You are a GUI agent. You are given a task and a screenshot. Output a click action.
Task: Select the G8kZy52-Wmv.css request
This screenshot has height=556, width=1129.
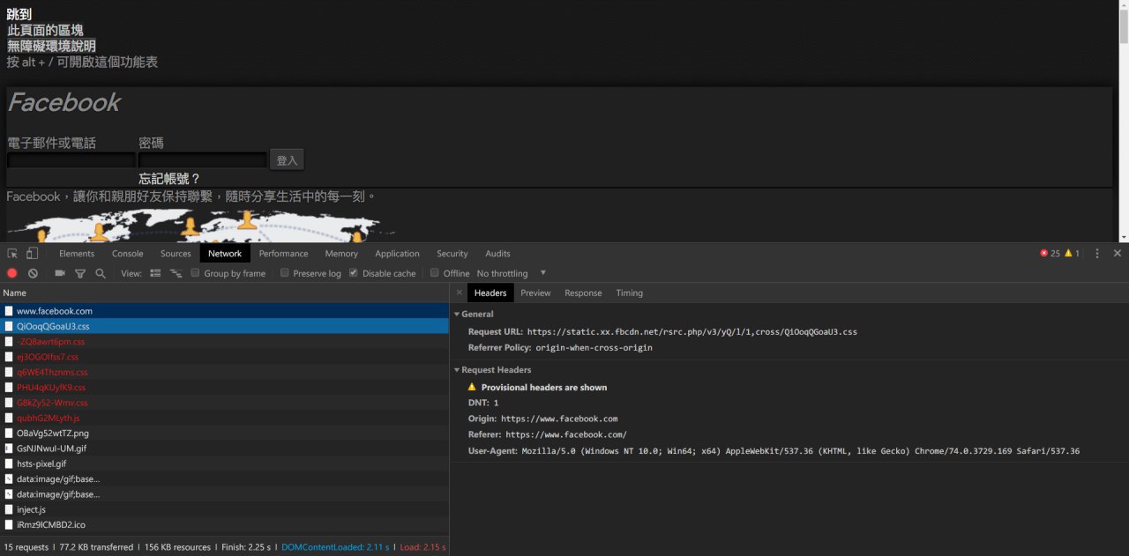pyautogui.click(x=224, y=403)
